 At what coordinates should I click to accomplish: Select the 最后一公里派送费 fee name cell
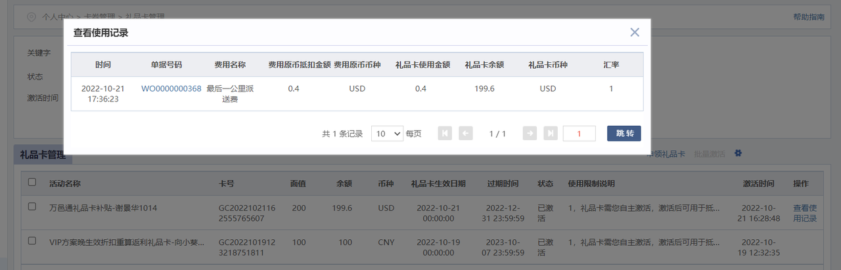click(230, 94)
